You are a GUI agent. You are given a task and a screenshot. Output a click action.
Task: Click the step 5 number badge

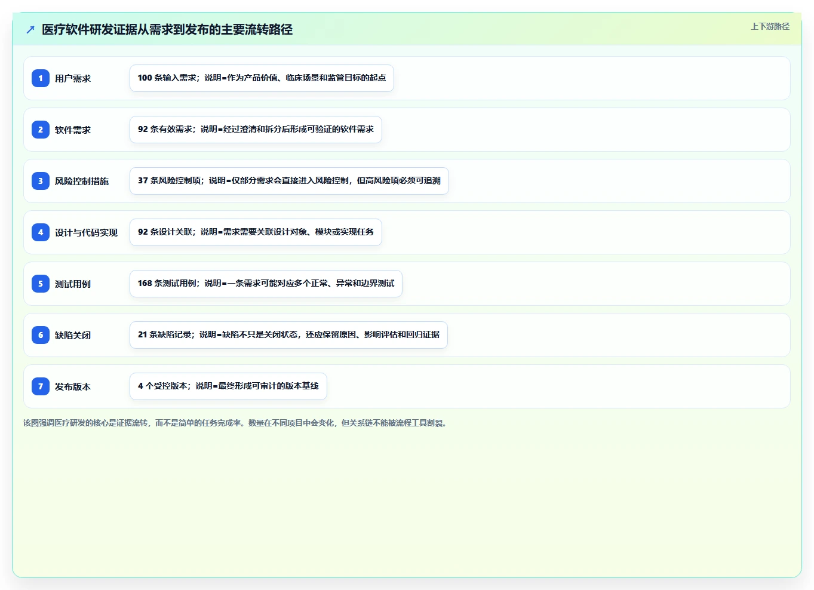(x=41, y=284)
